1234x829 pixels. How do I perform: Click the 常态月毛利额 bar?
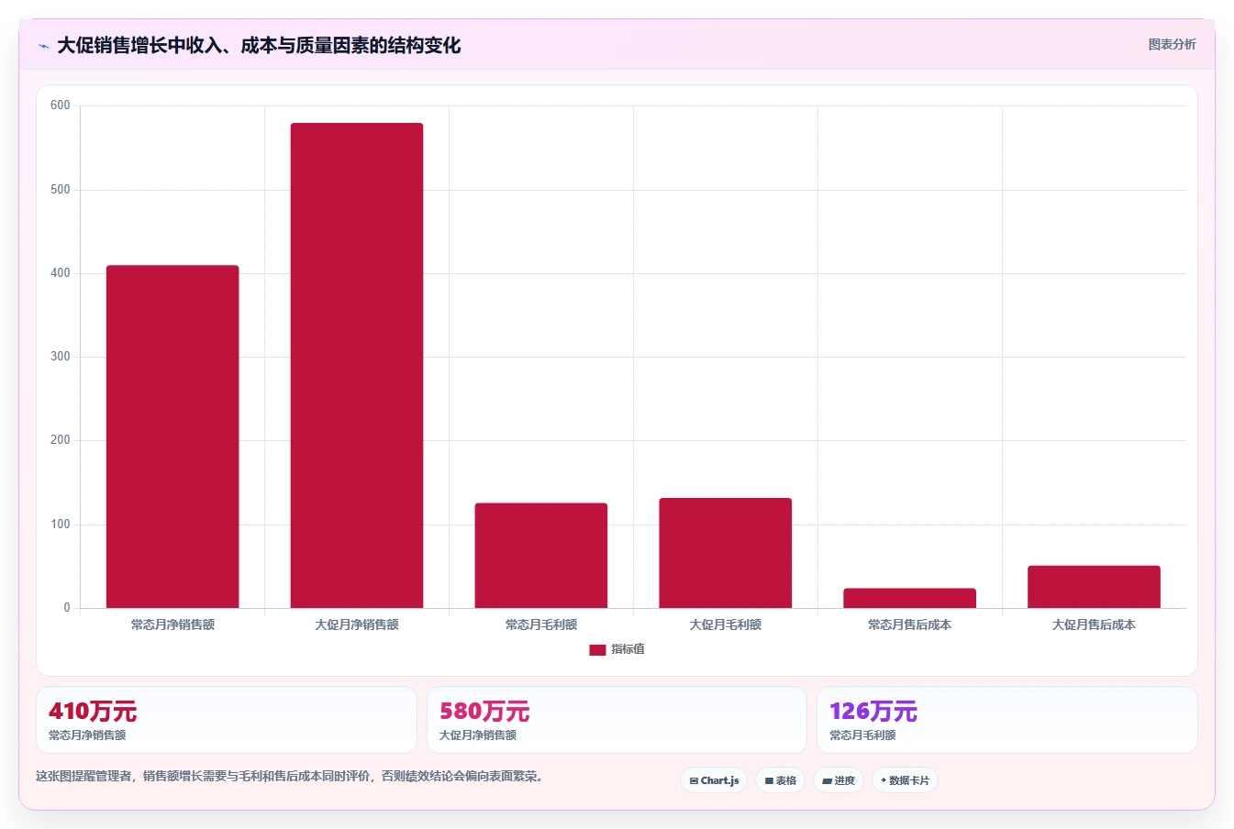[x=541, y=555]
